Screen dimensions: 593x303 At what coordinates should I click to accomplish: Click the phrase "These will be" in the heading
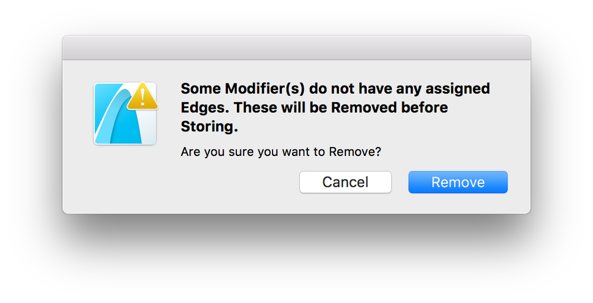point(280,107)
